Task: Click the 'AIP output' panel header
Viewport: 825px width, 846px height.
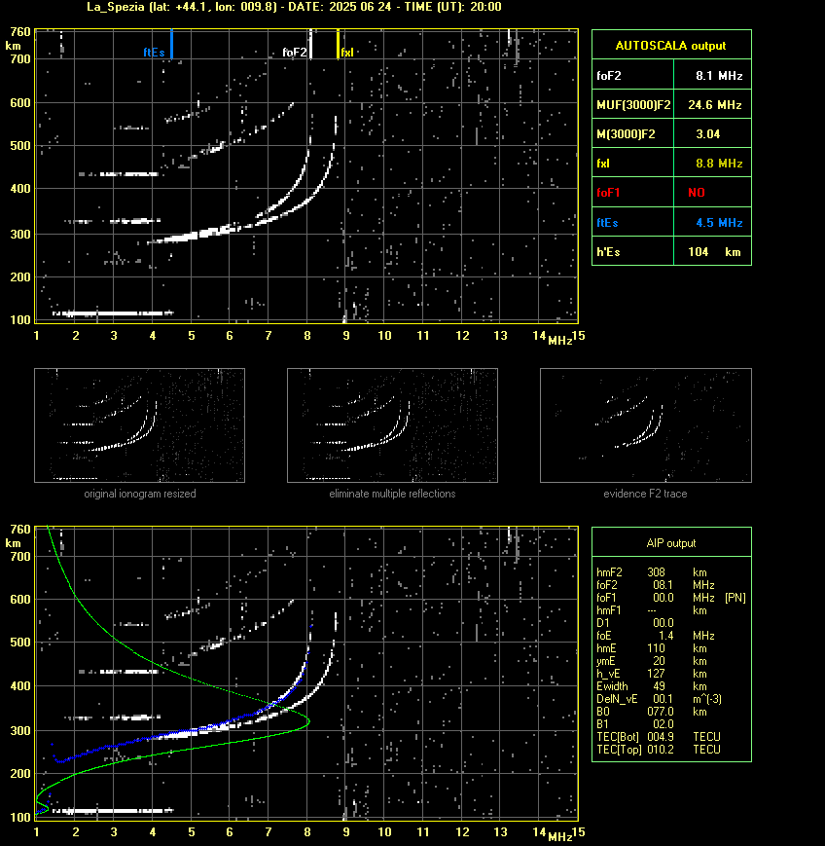Action: tap(671, 543)
